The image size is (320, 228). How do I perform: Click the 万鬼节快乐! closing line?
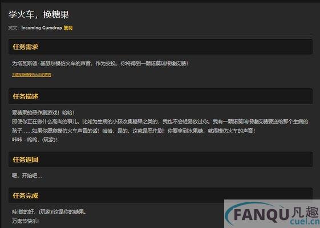25,221
